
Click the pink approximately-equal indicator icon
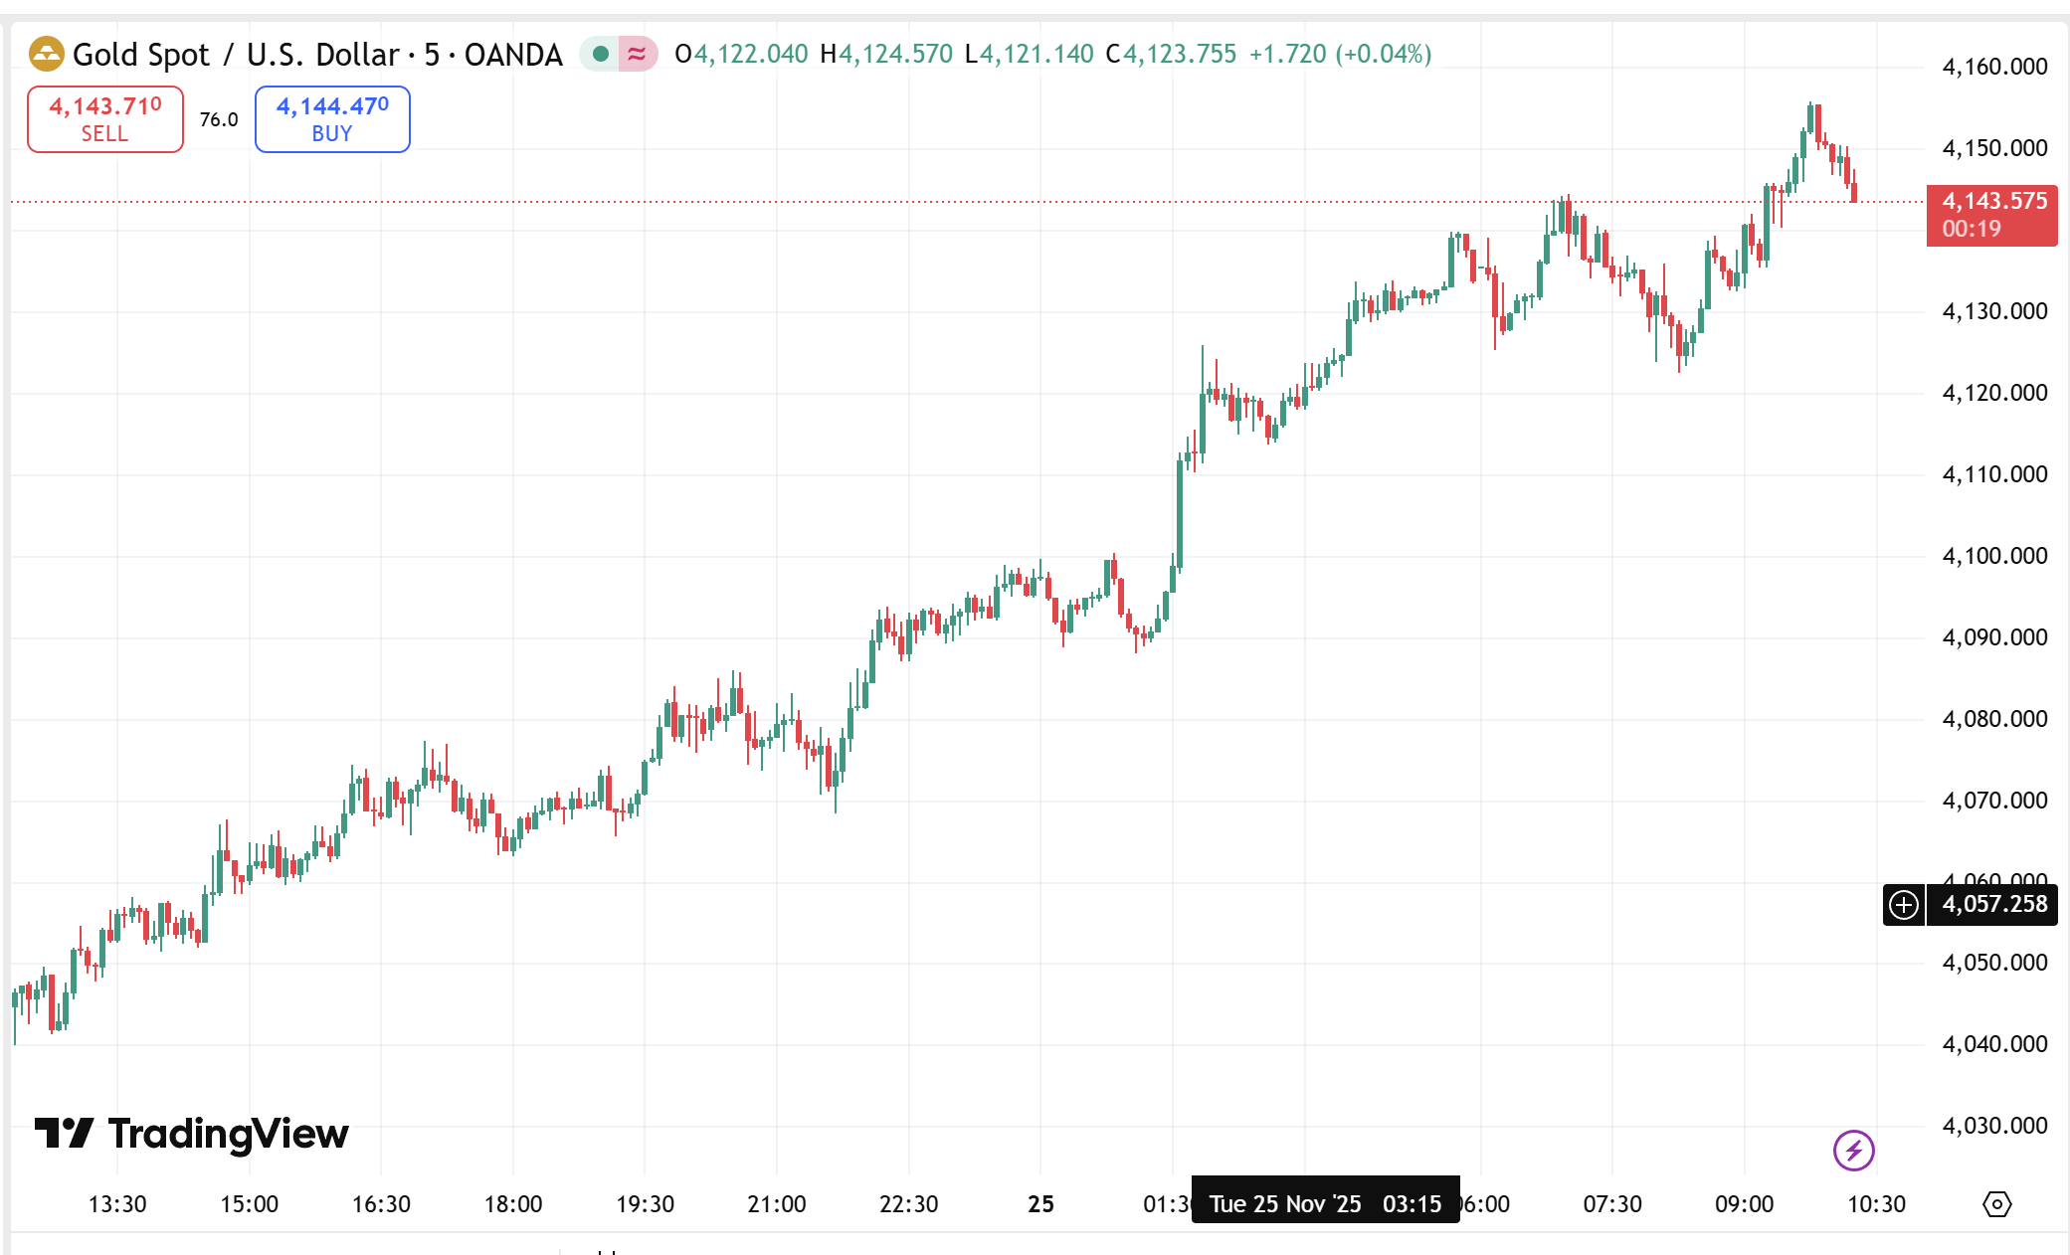pos(637,54)
